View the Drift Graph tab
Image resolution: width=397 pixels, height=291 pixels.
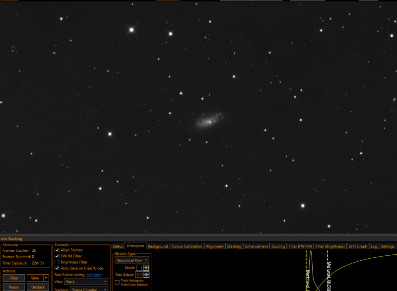pyautogui.click(x=357, y=246)
